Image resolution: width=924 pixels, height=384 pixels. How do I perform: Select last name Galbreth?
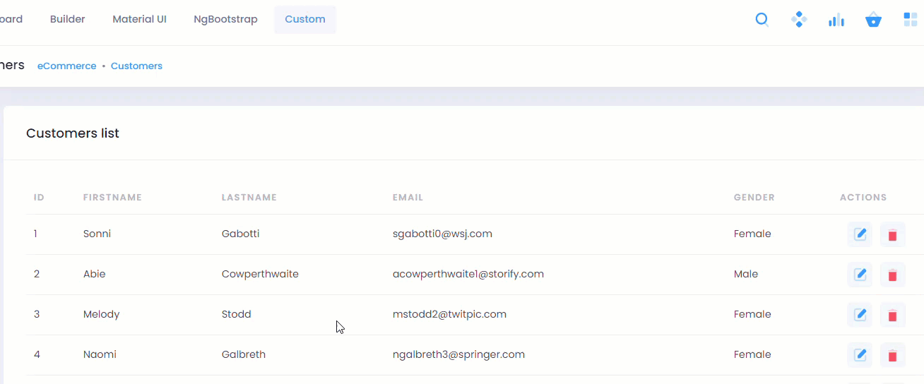tap(244, 354)
